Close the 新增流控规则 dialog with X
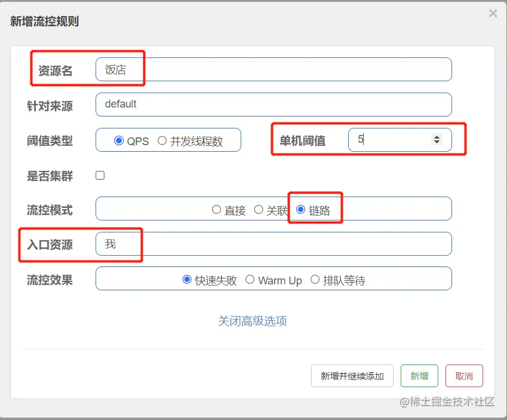The width and height of the screenshot is (507, 420). 493,13
